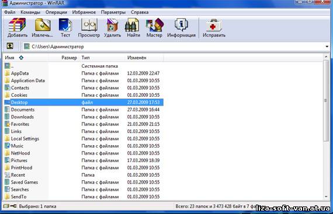The image size is (333, 214).
Task: Click the drive icon in the status bar
Action: pyautogui.click(x=6, y=206)
